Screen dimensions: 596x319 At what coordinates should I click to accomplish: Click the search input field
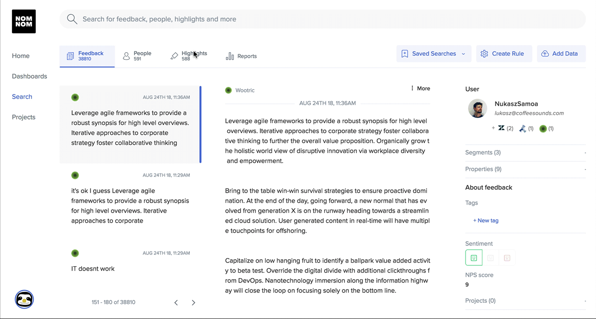(x=323, y=19)
